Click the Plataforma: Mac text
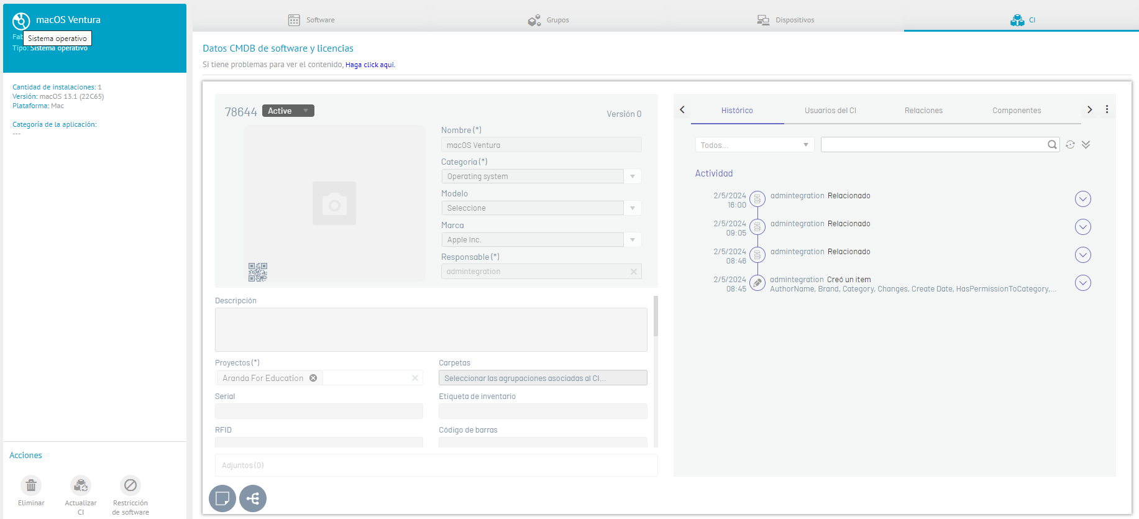This screenshot has height=519, width=1139. (x=38, y=106)
